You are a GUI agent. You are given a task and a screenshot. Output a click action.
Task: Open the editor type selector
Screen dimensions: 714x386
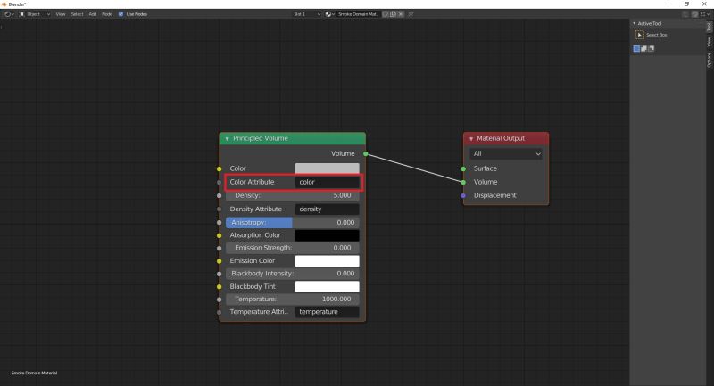coord(9,14)
